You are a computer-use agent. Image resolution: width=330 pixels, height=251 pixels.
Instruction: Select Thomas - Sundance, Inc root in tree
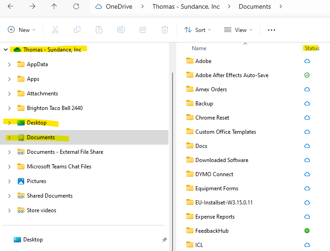coord(52,50)
